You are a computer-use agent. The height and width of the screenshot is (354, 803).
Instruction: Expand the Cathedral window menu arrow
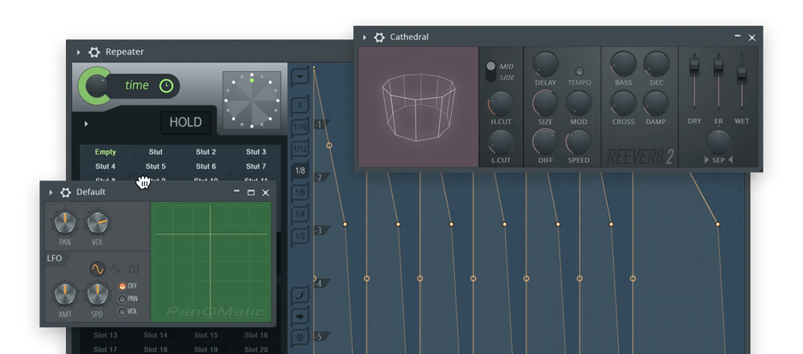coord(365,38)
